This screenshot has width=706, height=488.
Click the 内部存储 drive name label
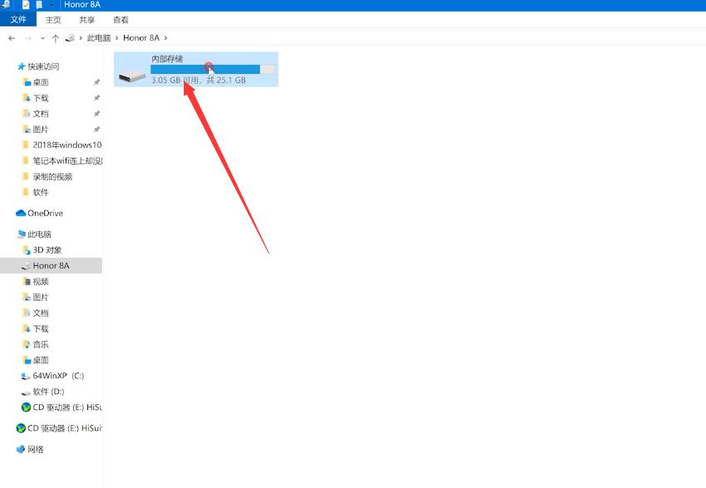pyautogui.click(x=167, y=58)
